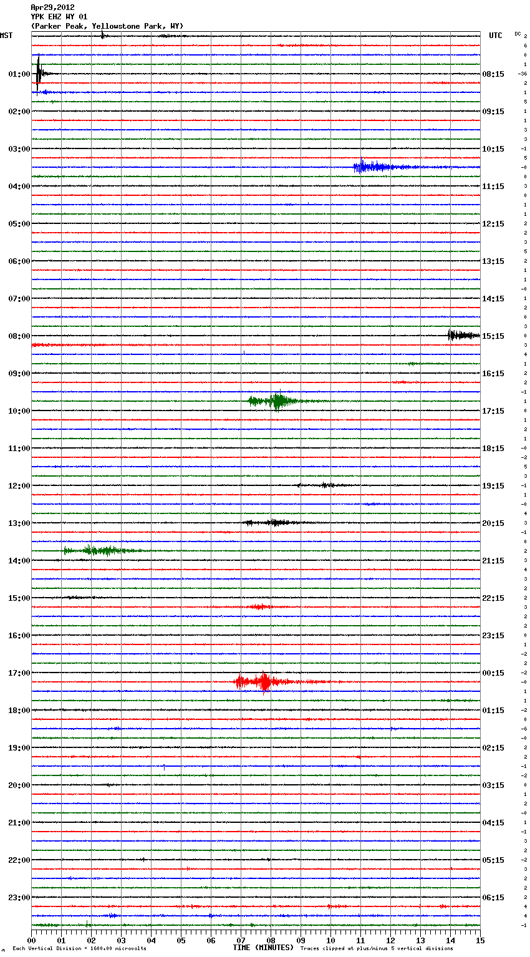
Task: Click the "-36" DC offset value
Action: (523, 74)
